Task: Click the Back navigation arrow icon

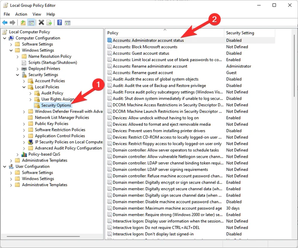Action: coord(4,22)
